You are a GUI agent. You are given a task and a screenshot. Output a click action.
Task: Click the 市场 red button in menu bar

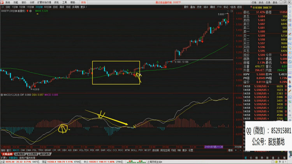(x=83, y=2)
